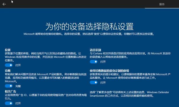This screenshot has height=107, width=179.
Task: Click the 完整 label beside 诊断 toggle
Action: click(18, 86)
